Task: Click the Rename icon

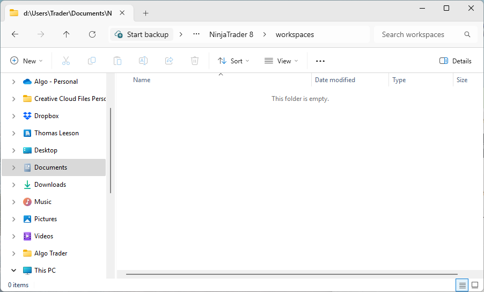Action: pyautogui.click(x=143, y=61)
